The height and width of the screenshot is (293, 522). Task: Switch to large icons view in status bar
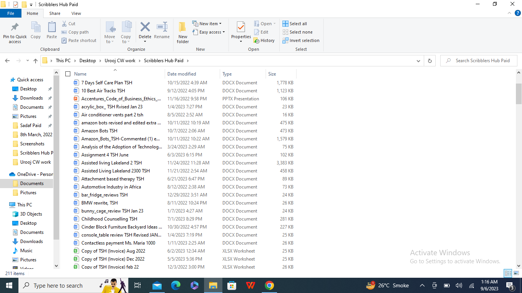click(516, 273)
